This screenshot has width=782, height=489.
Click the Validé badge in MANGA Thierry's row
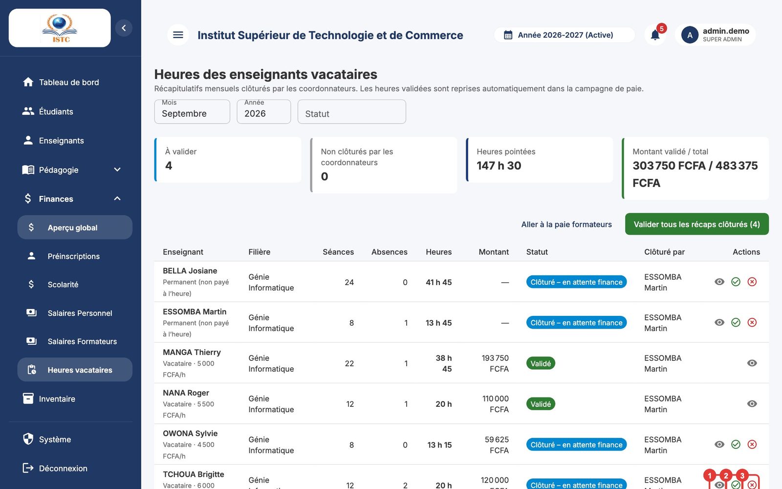tap(541, 363)
